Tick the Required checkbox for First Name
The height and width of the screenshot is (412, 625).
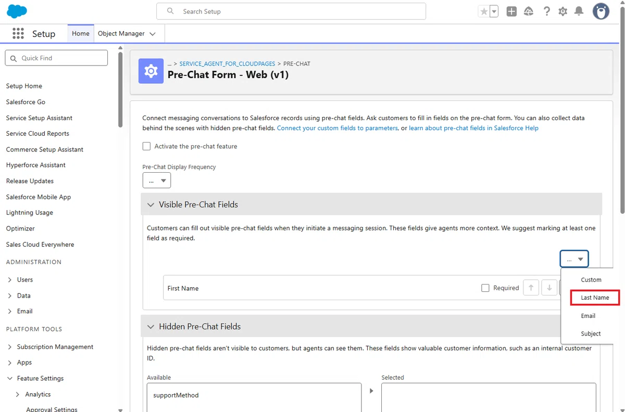coord(485,288)
